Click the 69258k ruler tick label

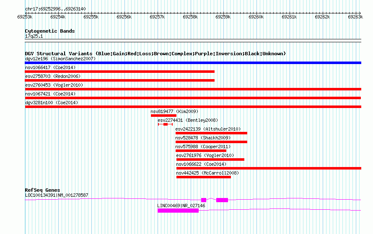tap(190, 17)
